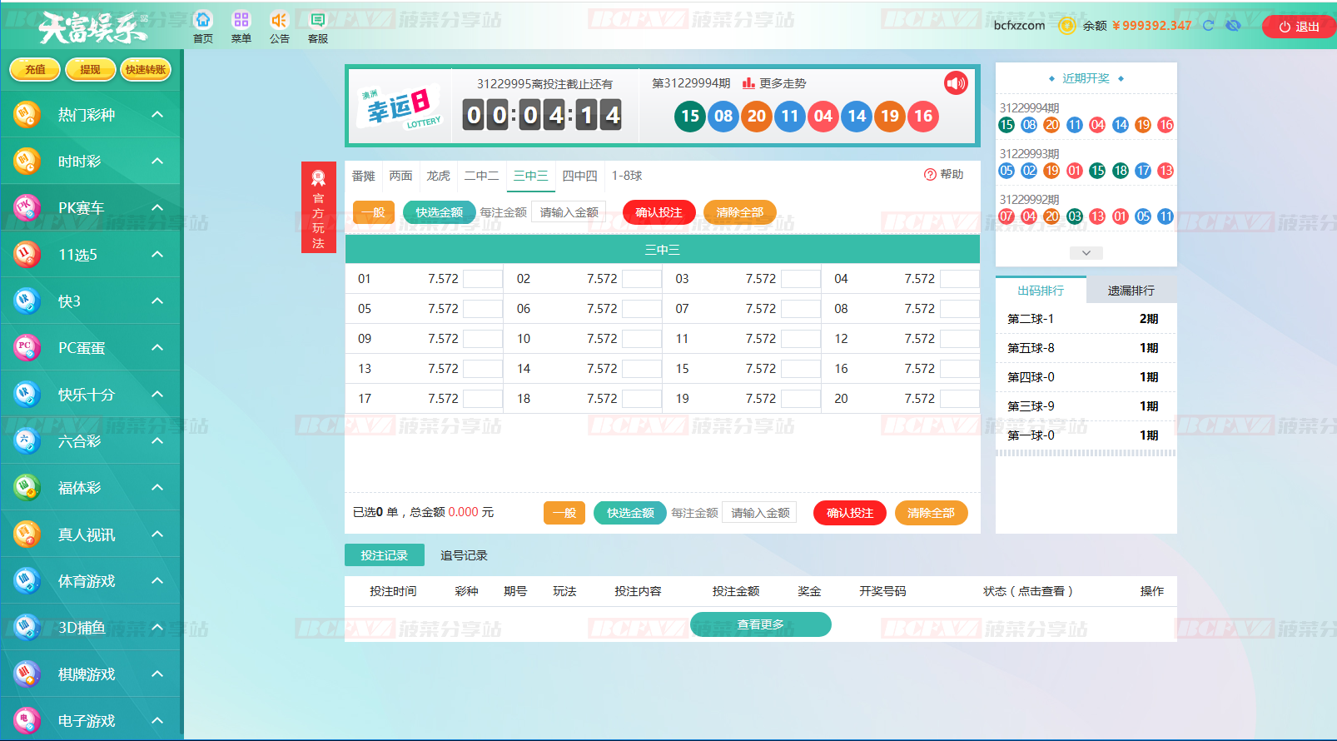Click the green 15 result ball

[690, 117]
